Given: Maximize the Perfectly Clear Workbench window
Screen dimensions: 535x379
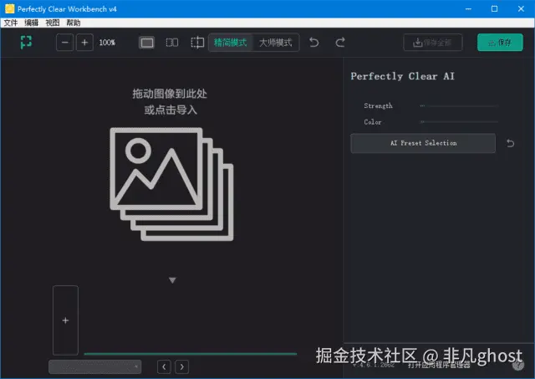Looking at the screenshot, I should pyautogui.click(x=494, y=9).
